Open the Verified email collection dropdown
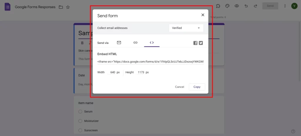 click(x=186, y=28)
